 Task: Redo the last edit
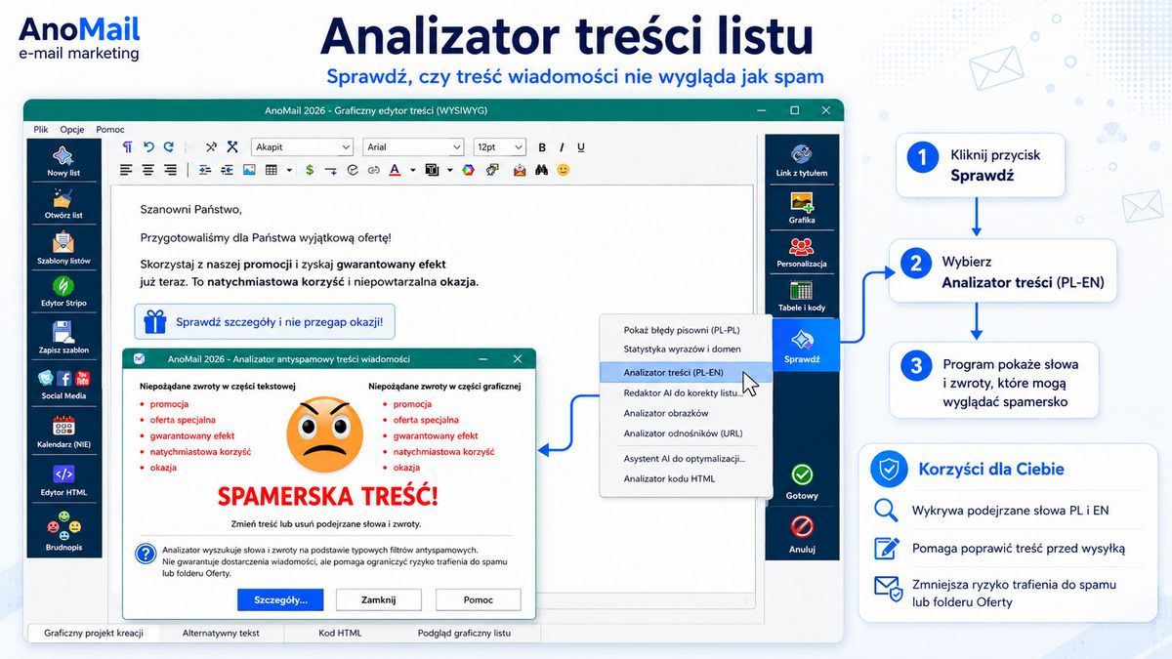click(x=168, y=147)
